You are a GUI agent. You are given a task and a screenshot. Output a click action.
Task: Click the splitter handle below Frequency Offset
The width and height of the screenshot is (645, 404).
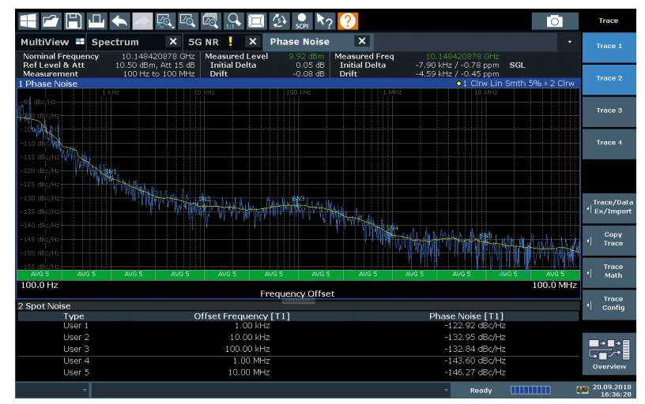coord(298,301)
